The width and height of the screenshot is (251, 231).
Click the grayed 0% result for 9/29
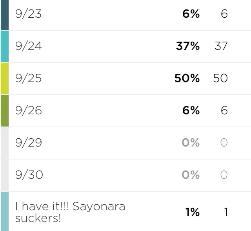pyautogui.click(x=191, y=143)
